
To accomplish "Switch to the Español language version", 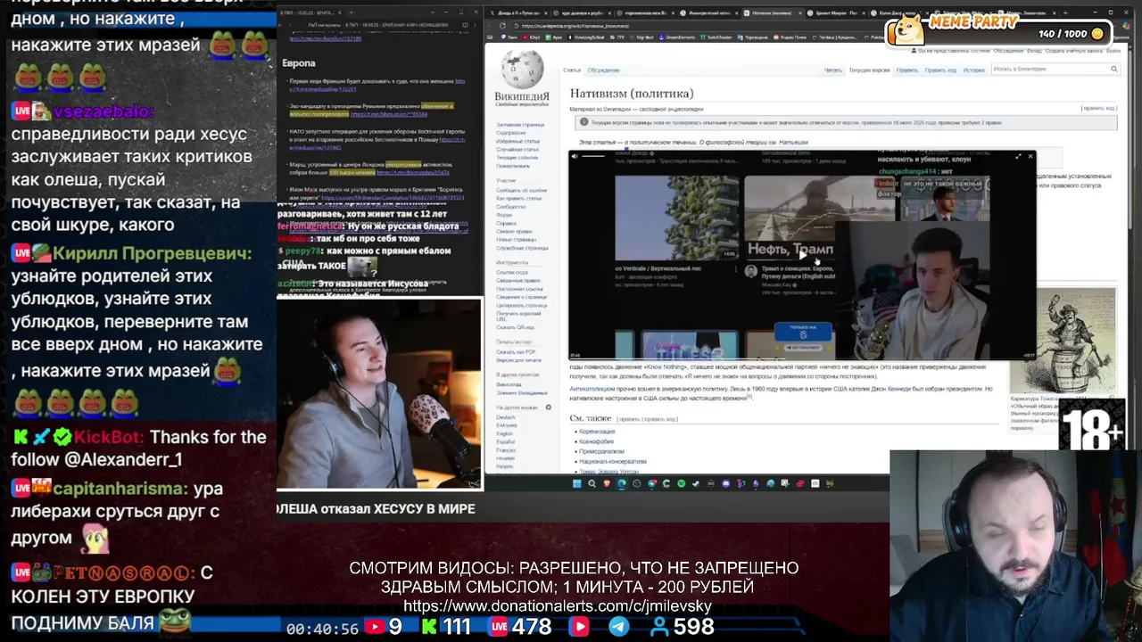I will click(505, 442).
